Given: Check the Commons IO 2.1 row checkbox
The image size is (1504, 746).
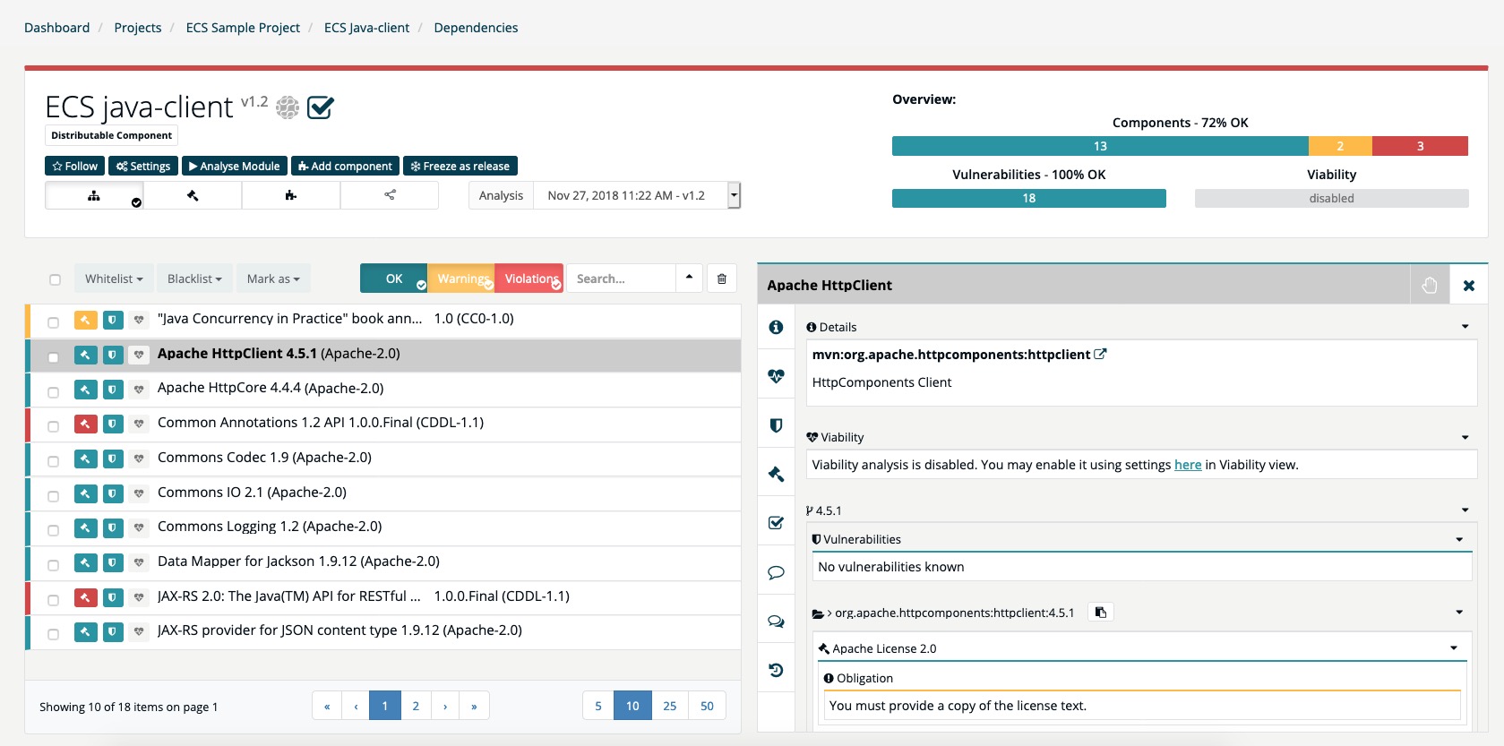Looking at the screenshot, I should (x=54, y=495).
